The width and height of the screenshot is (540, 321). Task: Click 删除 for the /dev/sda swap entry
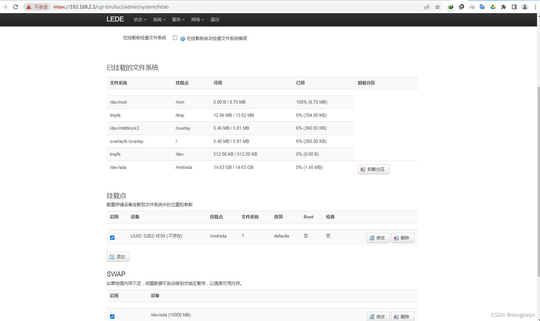point(402,316)
